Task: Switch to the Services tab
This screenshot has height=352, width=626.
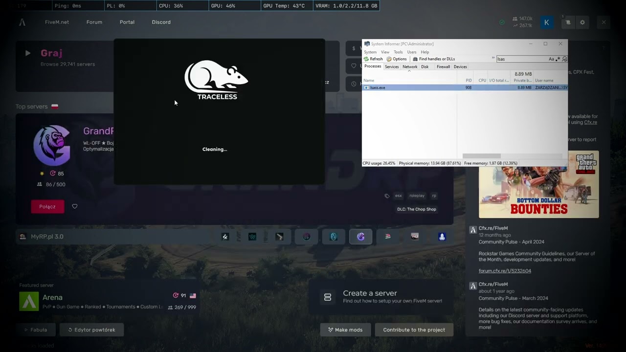Action: coord(392,66)
